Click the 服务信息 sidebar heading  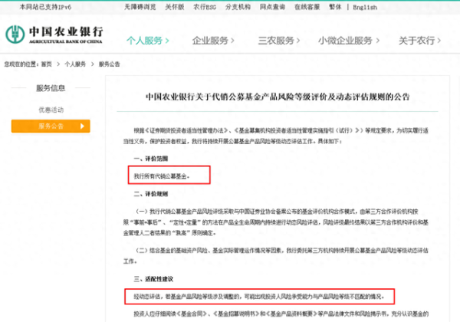[51, 88]
